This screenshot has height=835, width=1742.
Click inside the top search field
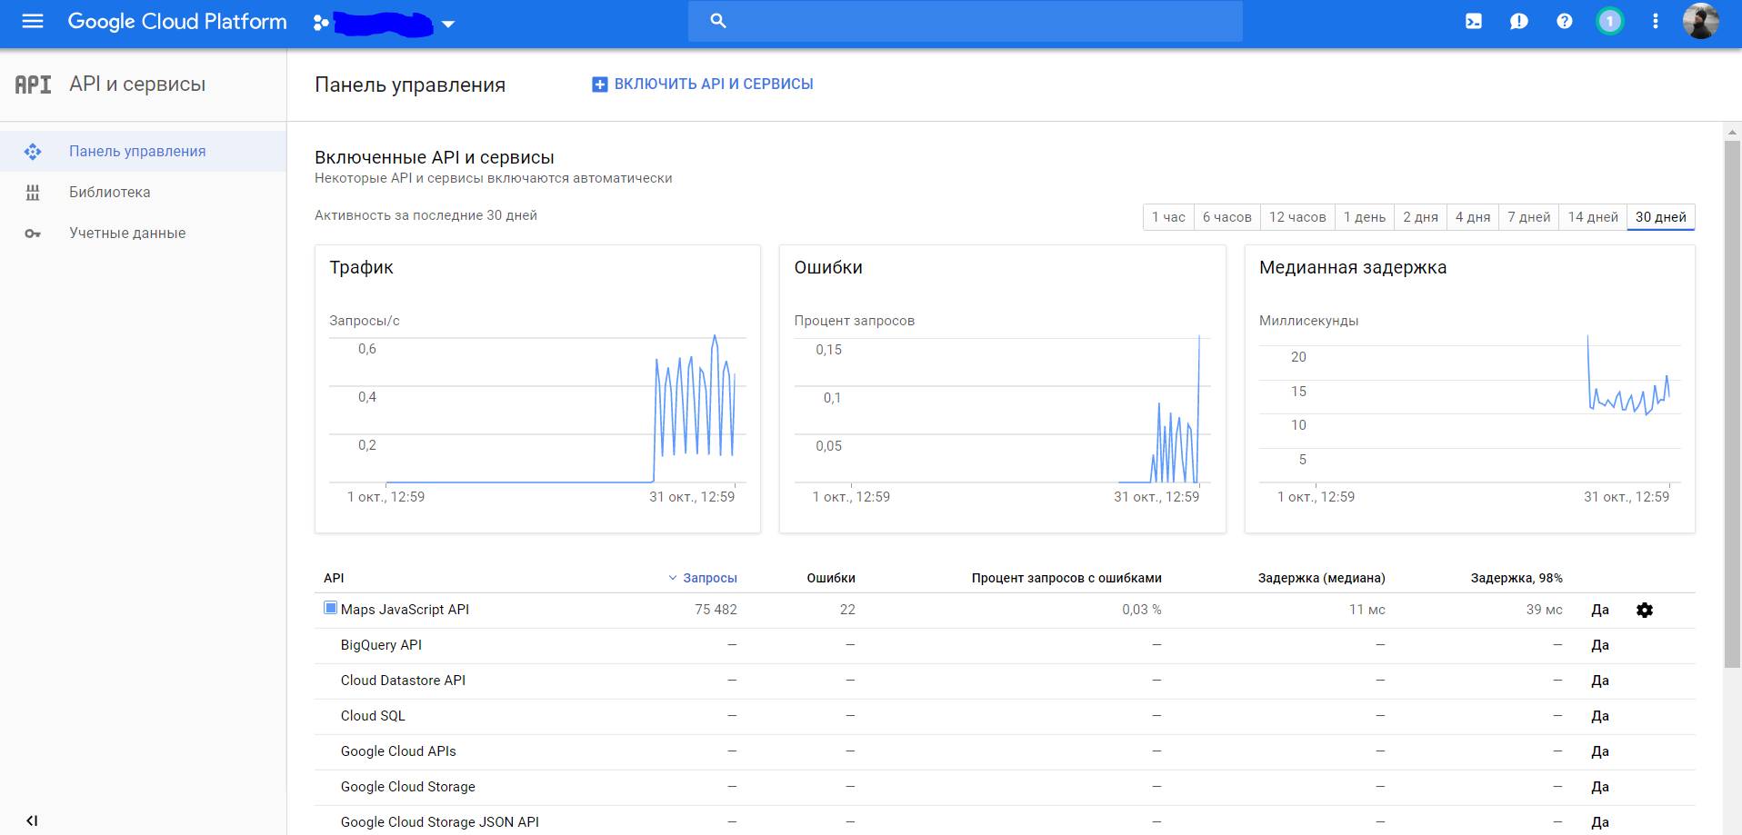point(964,21)
